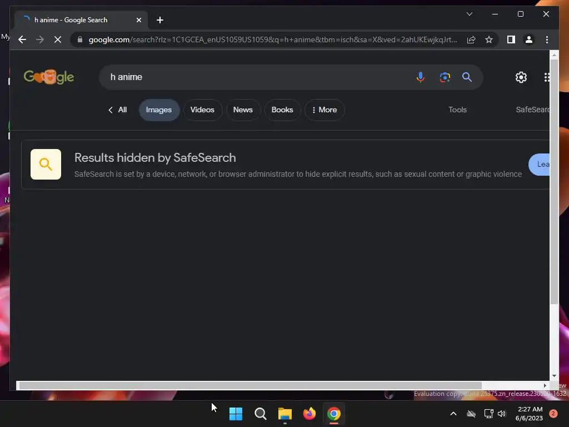569x427 pixels.
Task: Select the Images filter
Action: coord(159,110)
